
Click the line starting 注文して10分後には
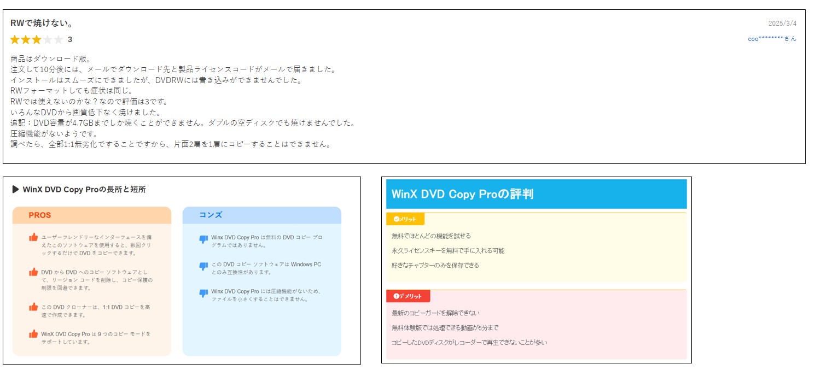[x=173, y=69]
